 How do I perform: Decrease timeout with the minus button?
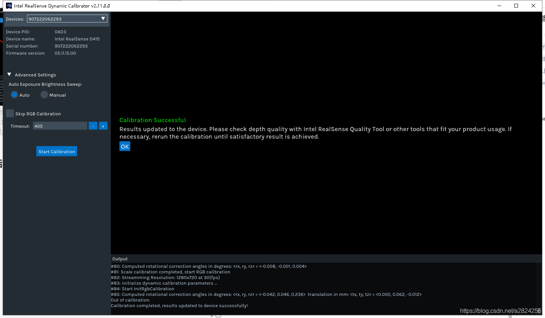point(93,126)
